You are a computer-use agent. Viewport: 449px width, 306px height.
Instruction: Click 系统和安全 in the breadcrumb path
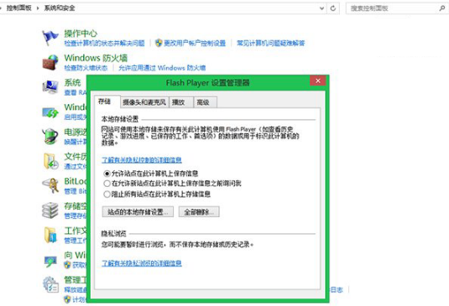pos(60,8)
